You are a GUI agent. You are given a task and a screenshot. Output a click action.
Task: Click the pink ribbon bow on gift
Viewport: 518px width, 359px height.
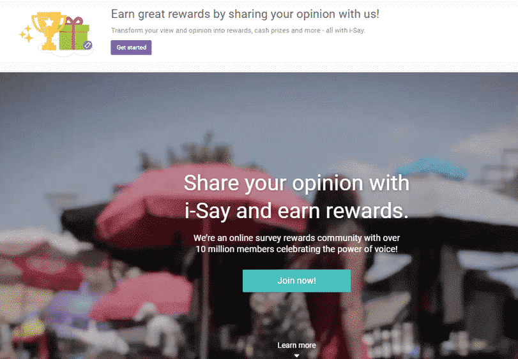73,22
